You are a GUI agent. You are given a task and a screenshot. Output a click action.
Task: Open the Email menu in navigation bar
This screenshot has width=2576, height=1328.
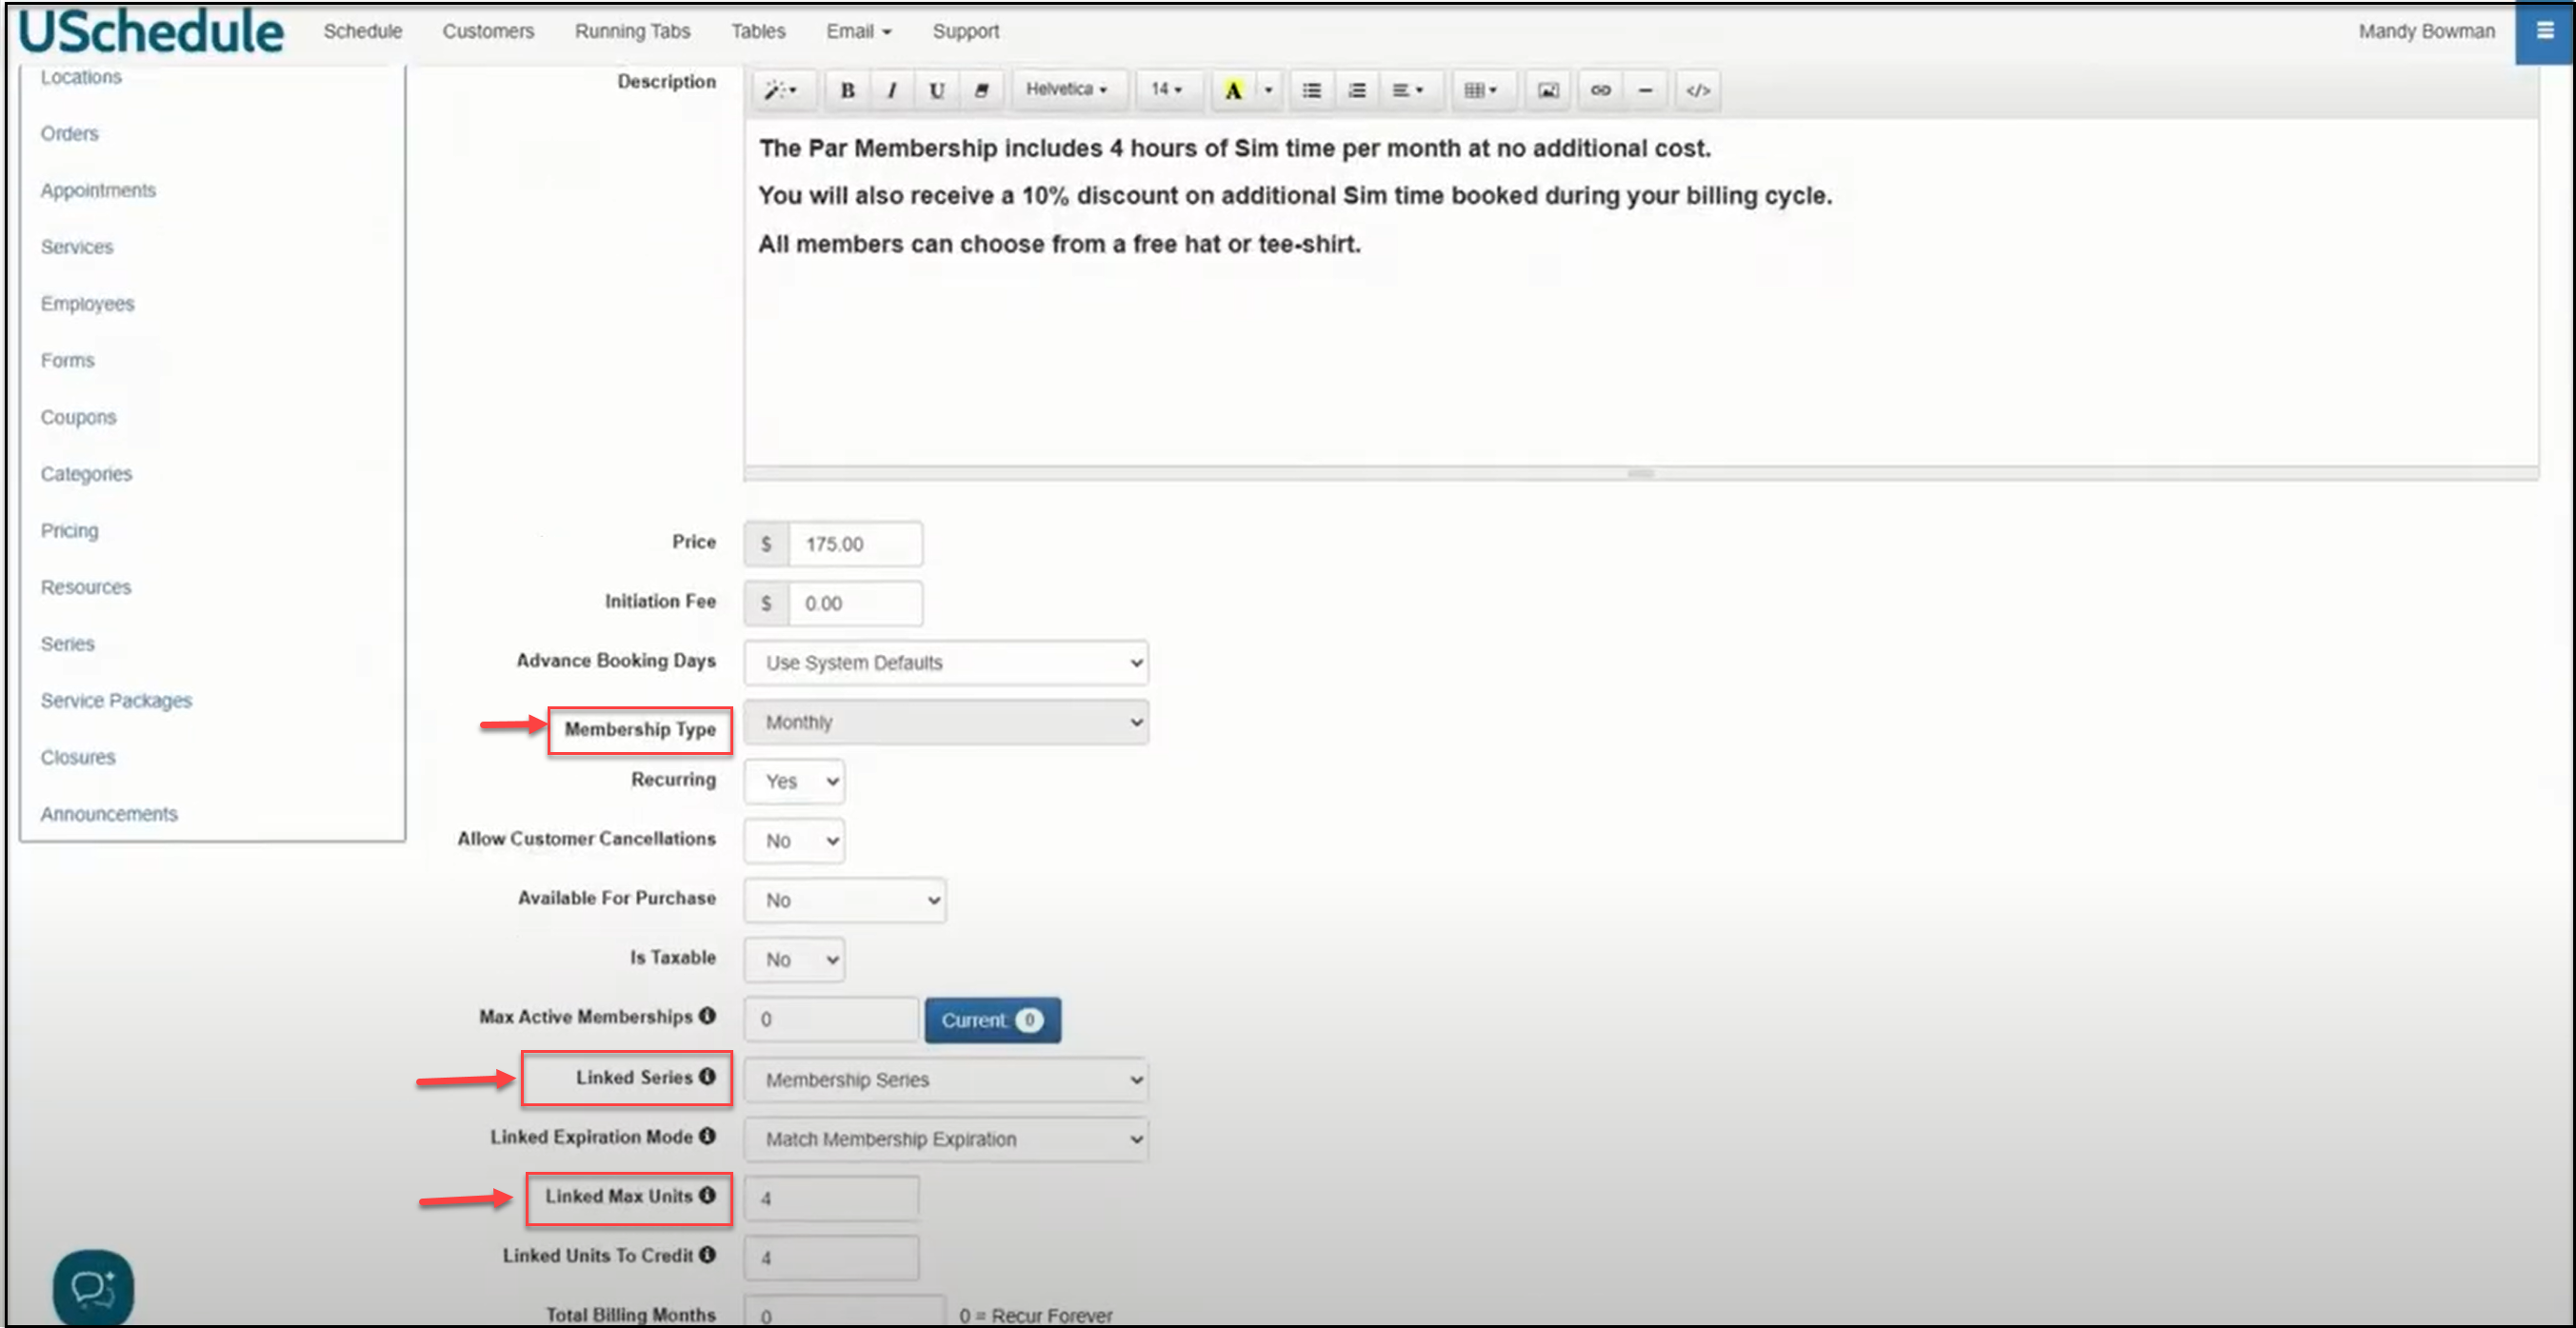click(857, 31)
